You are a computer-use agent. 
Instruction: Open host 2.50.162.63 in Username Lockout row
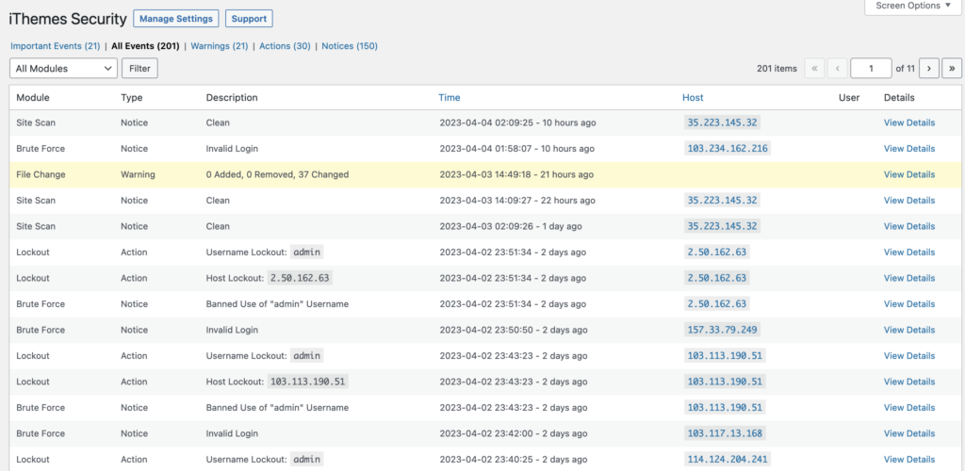pos(717,252)
